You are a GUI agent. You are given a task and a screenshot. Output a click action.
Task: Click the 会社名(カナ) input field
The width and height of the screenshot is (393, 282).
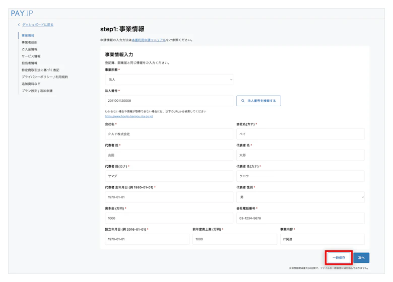pyautogui.click(x=300, y=134)
